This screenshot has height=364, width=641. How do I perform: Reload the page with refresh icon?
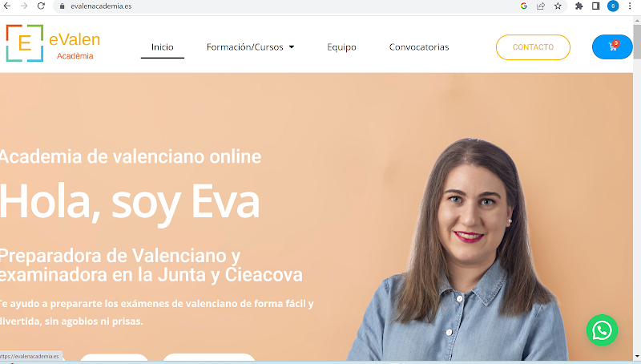41,6
